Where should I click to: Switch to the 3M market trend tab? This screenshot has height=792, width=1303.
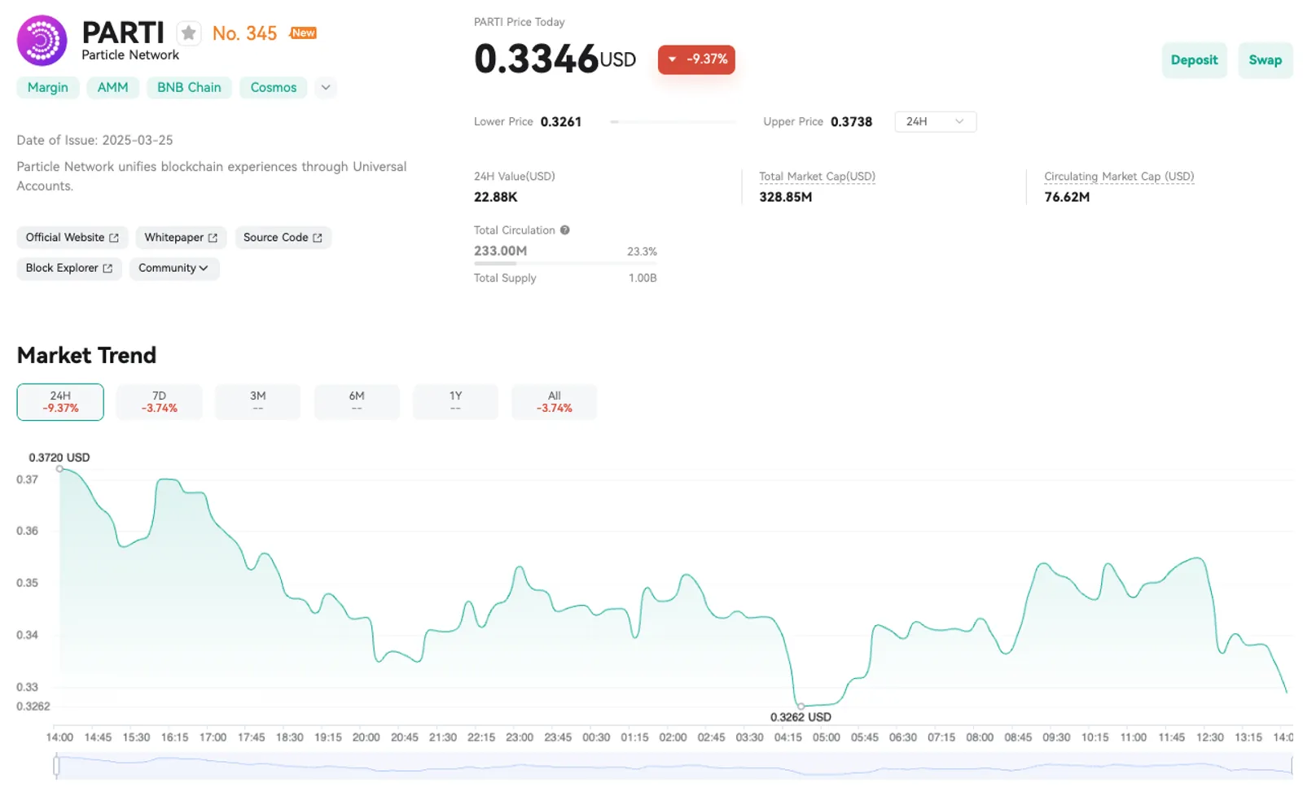click(258, 402)
